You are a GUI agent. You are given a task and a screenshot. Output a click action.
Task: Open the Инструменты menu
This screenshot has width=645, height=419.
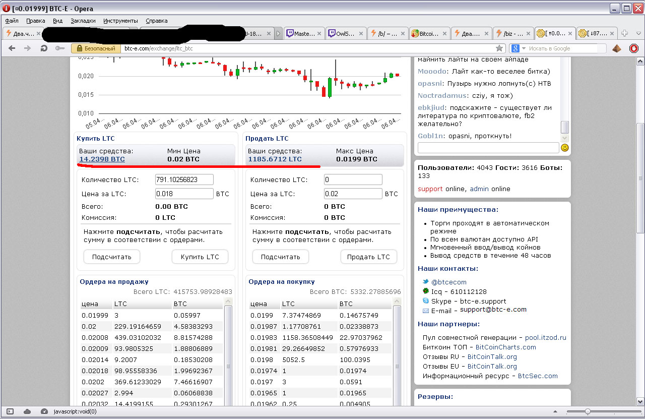click(120, 21)
